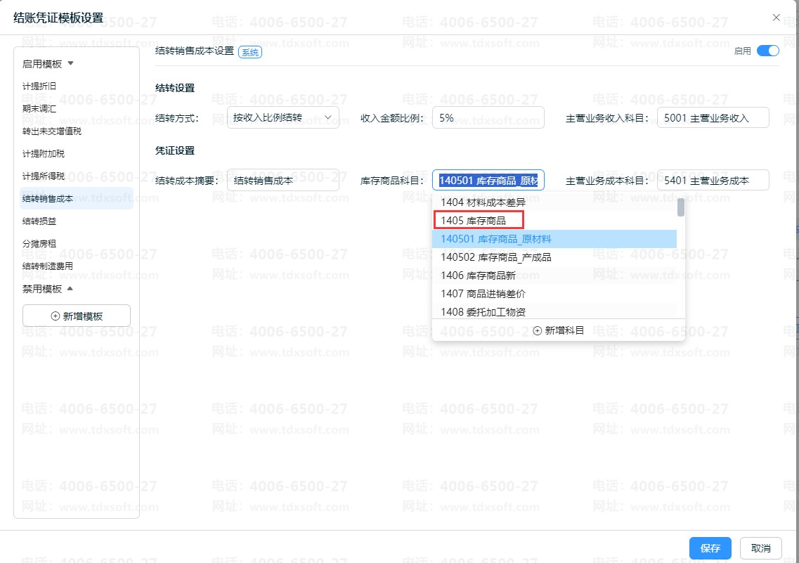Pick 1407 商品进销差价 option
Viewport: 799px width, 563px height.
point(483,294)
